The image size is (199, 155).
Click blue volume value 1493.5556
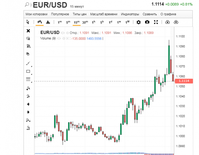pos(94,38)
